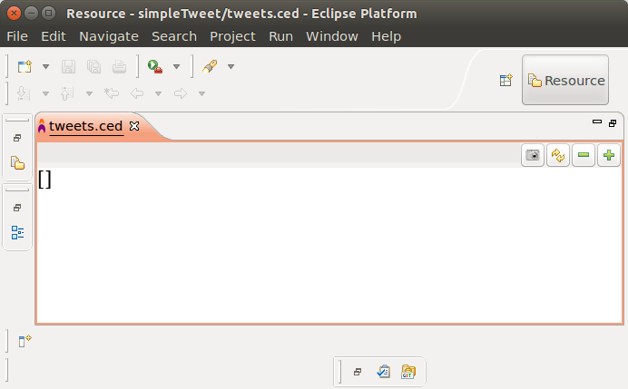Close the tweets.ced tab
This screenshot has height=389, width=628.
pos(134,126)
